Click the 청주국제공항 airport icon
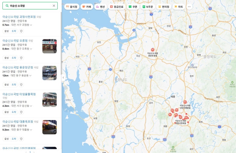Image resolution: width=236 pixels, height=153 pixels. [x=192, y=65]
